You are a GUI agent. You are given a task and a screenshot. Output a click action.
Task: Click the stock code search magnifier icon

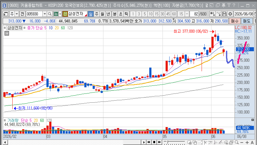(x=50, y=14)
